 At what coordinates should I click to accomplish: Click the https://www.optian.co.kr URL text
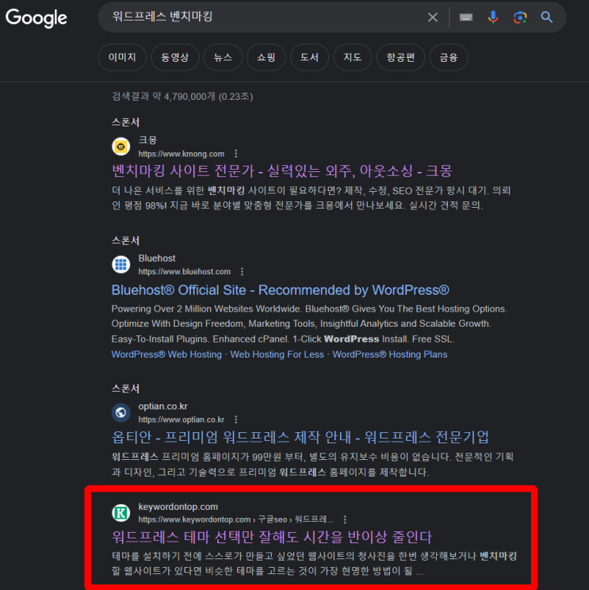tap(182, 420)
